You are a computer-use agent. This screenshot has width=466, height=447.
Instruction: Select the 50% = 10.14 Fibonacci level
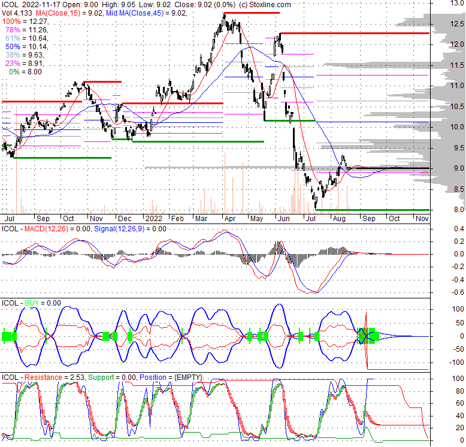tap(27, 47)
